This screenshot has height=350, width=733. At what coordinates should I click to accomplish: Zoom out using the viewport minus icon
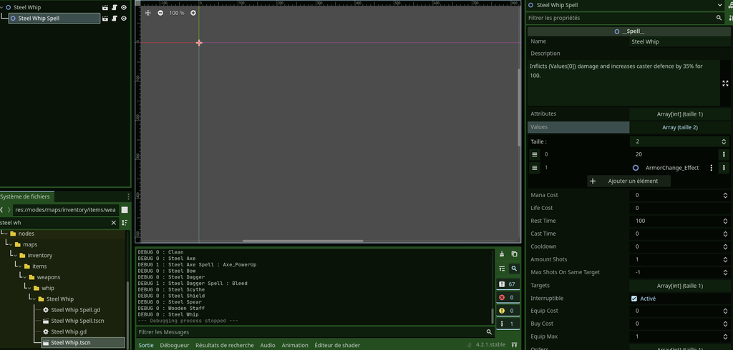point(160,13)
